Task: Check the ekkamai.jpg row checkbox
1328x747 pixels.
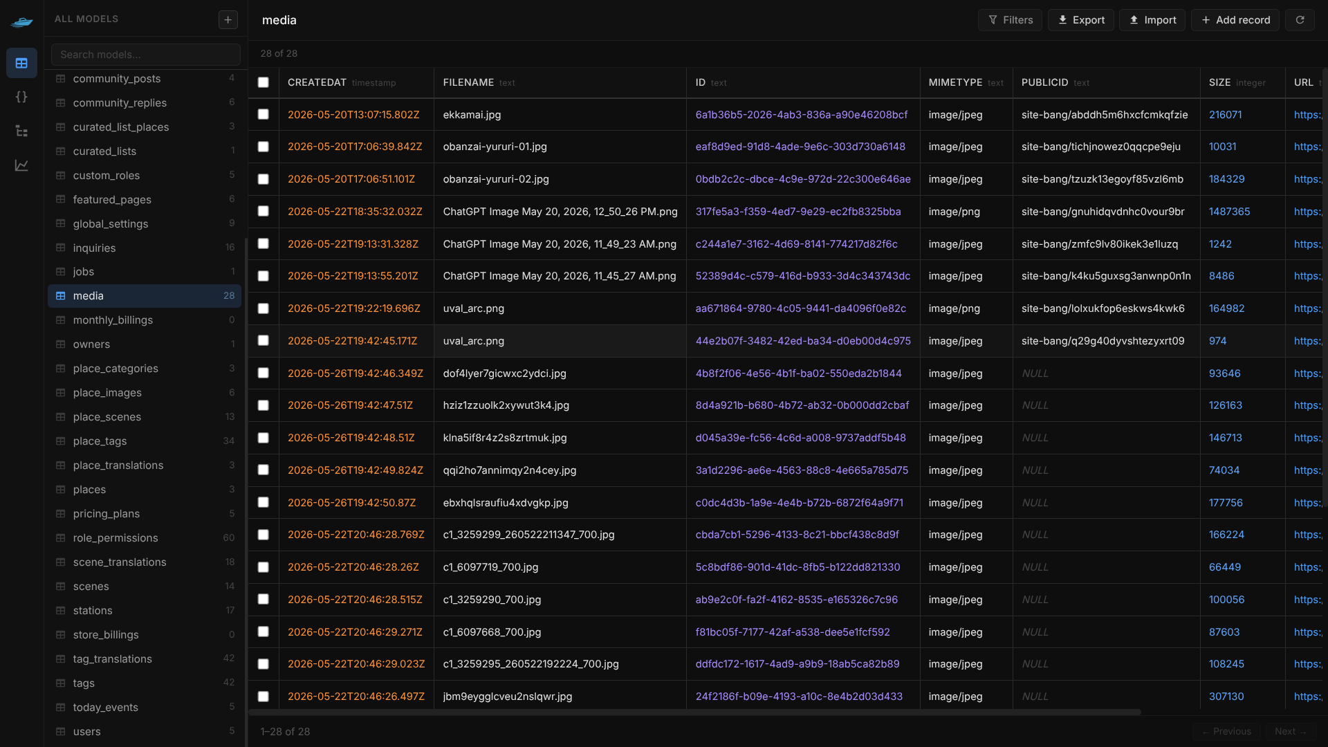Action: tap(264, 114)
